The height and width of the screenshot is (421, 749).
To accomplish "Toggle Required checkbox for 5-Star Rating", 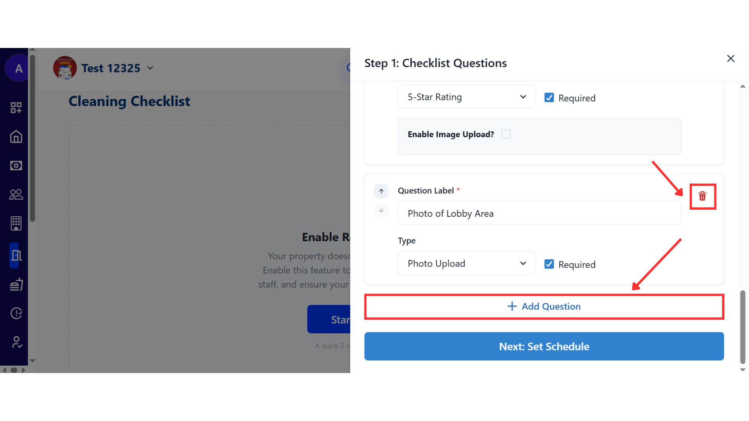I will [549, 97].
